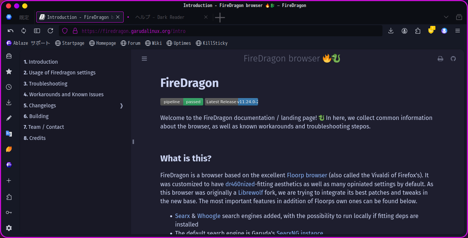Open the downloads sidebar panel

[x=9, y=103]
